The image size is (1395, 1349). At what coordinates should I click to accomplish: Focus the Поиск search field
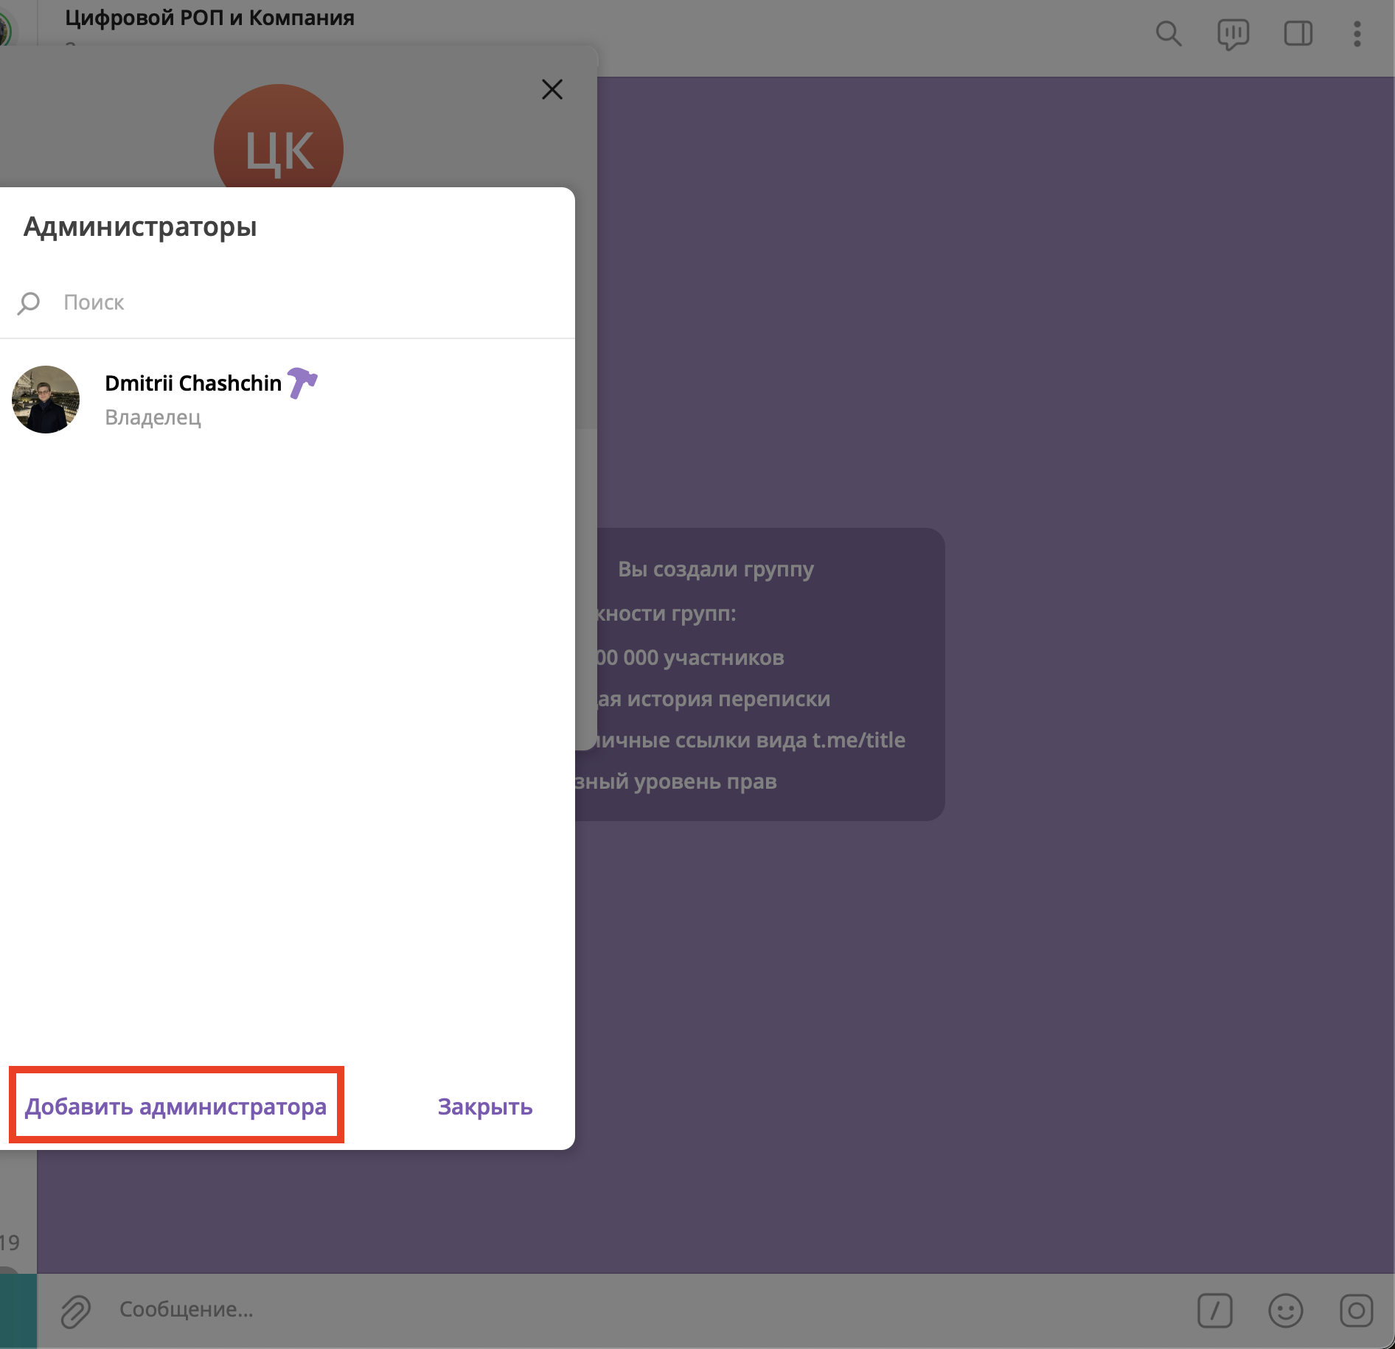[295, 302]
